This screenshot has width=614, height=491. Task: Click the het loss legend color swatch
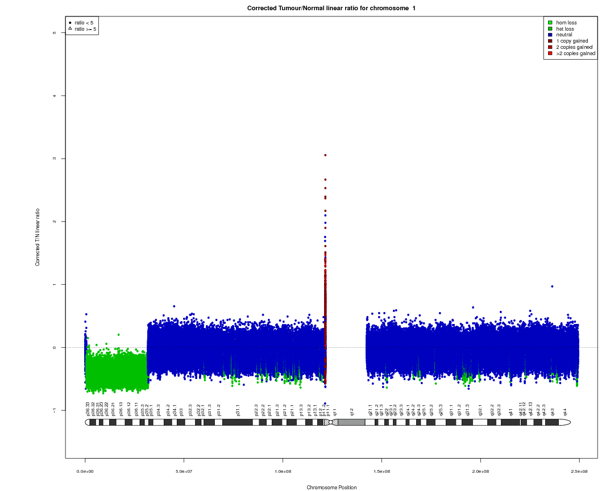550,29
